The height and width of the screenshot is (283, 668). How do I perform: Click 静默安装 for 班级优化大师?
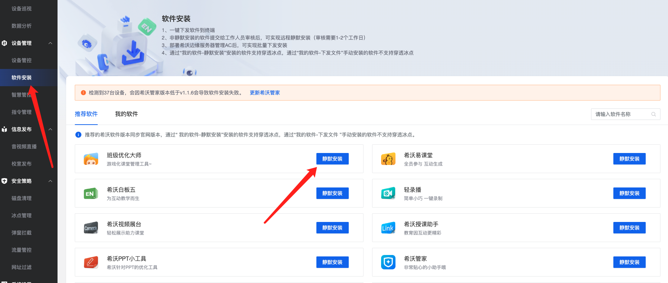coord(333,159)
